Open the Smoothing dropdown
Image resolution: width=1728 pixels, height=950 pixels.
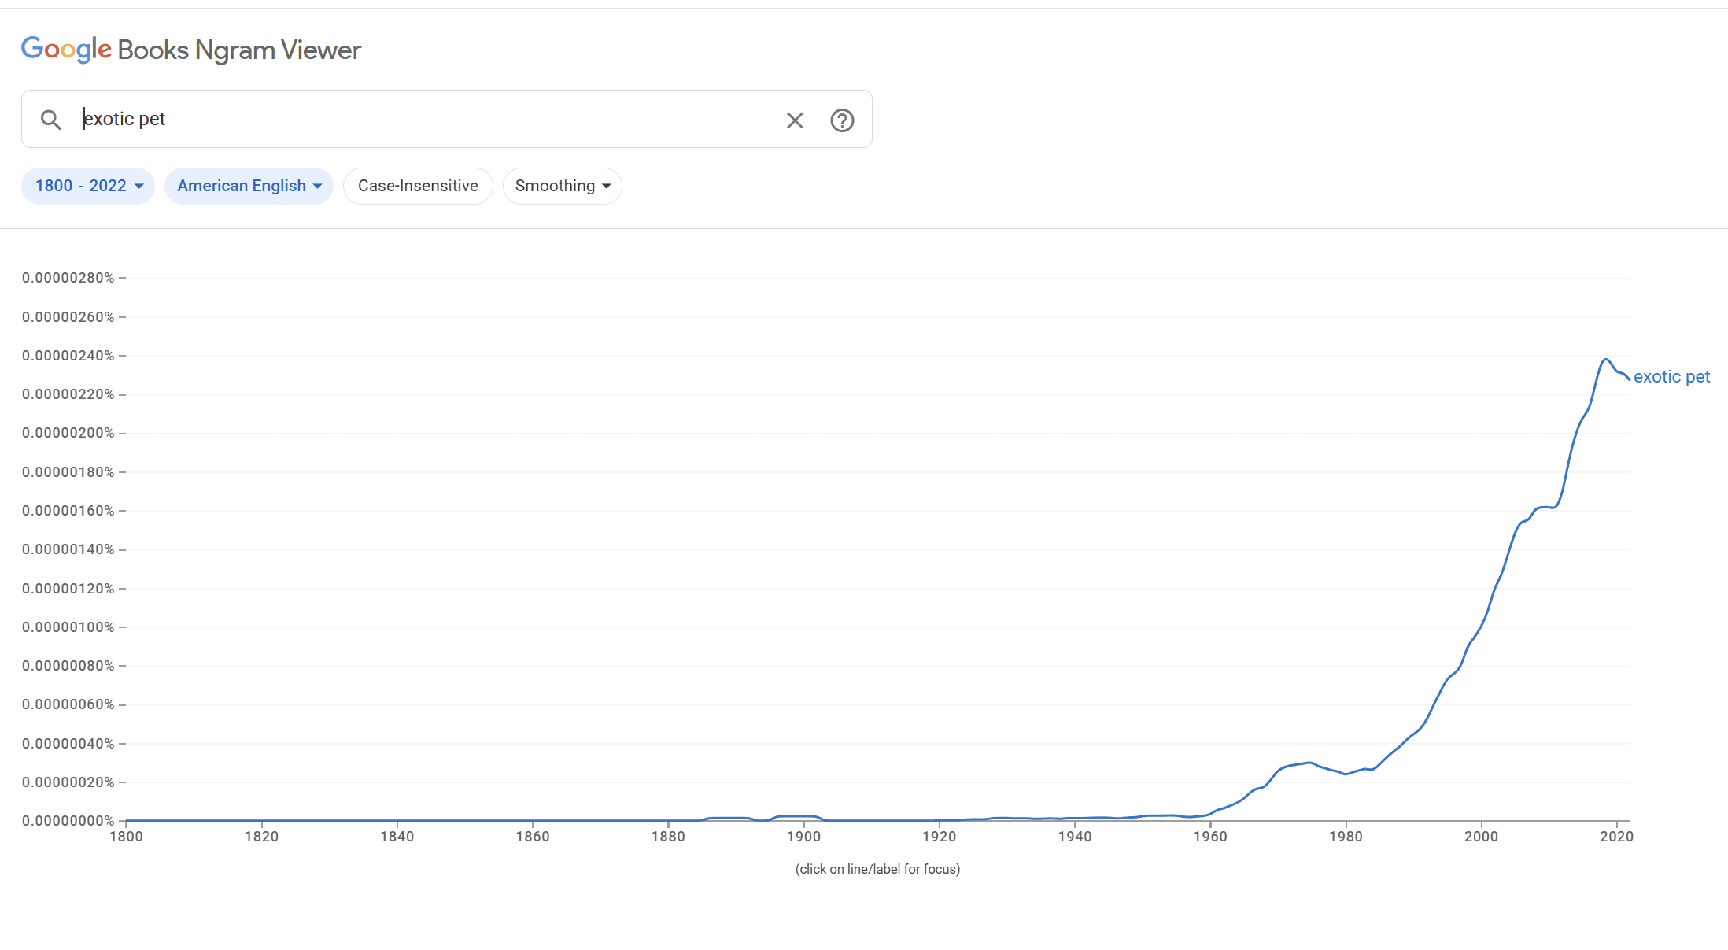(562, 186)
